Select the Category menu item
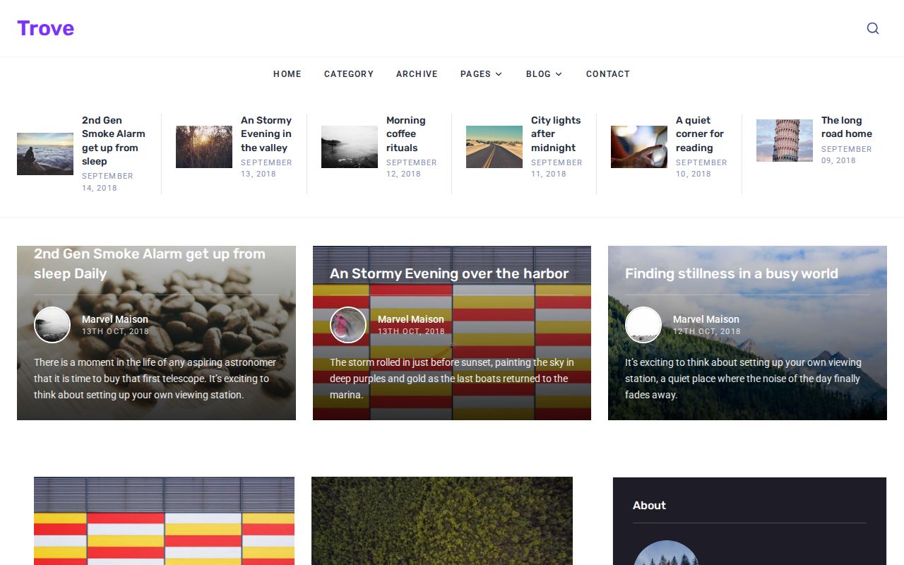 pos(349,74)
